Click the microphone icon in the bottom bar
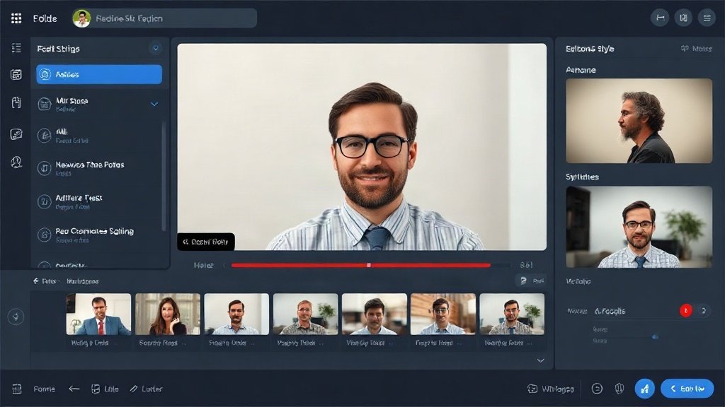The width and height of the screenshot is (725, 407). (x=620, y=389)
